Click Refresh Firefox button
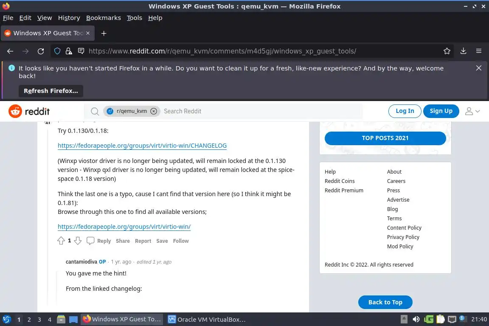This screenshot has height=326, width=489. pyautogui.click(x=51, y=91)
